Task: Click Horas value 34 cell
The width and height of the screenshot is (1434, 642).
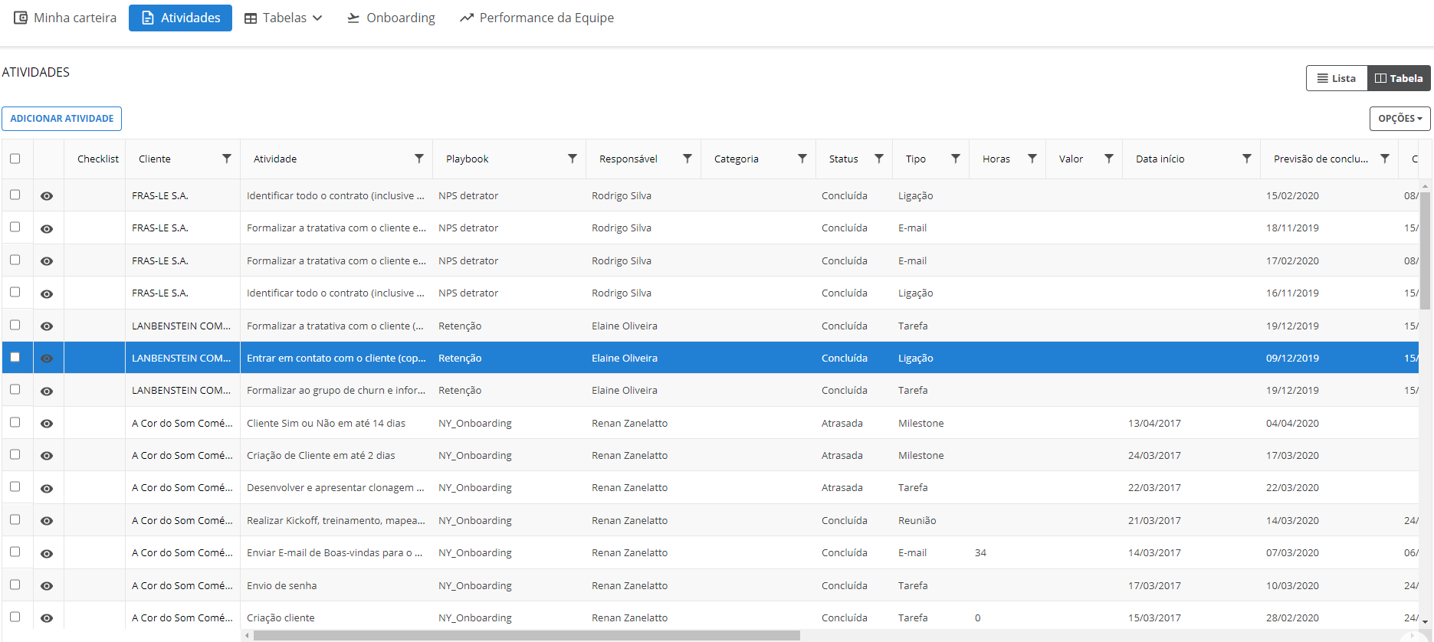Action: (1007, 552)
